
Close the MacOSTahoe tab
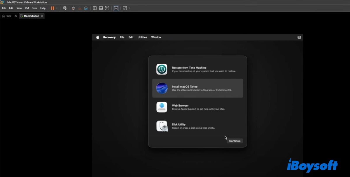(x=42, y=16)
